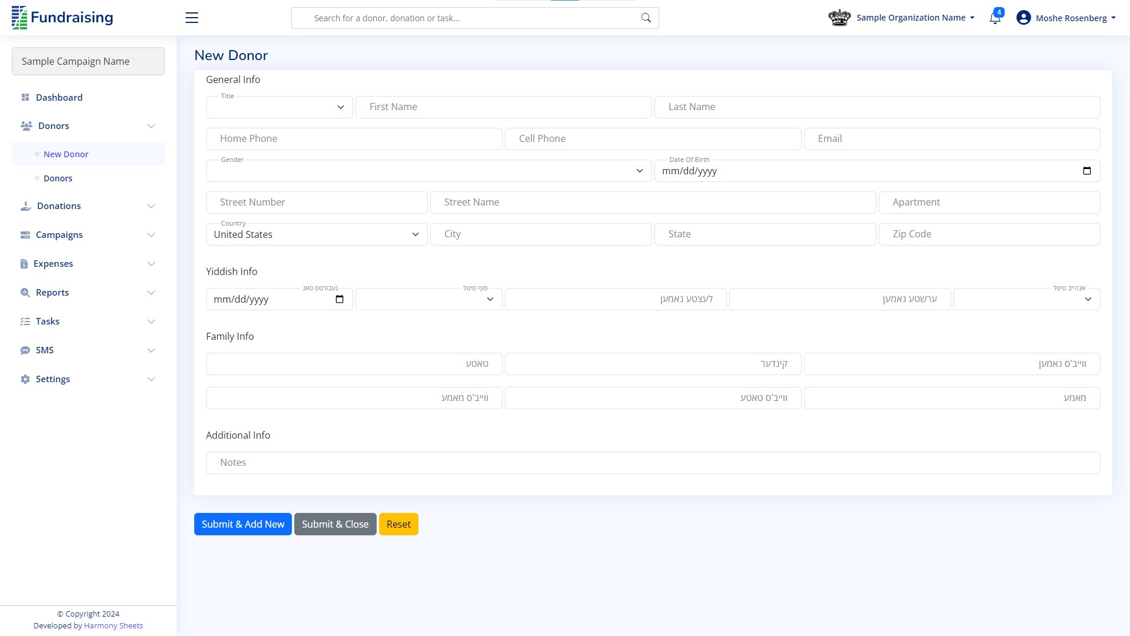Click the Reports chart icon
The image size is (1130, 636).
tap(25, 293)
